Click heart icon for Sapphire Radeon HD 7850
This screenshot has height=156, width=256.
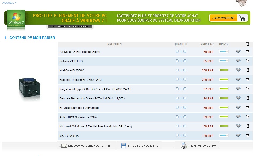coord(238,79)
